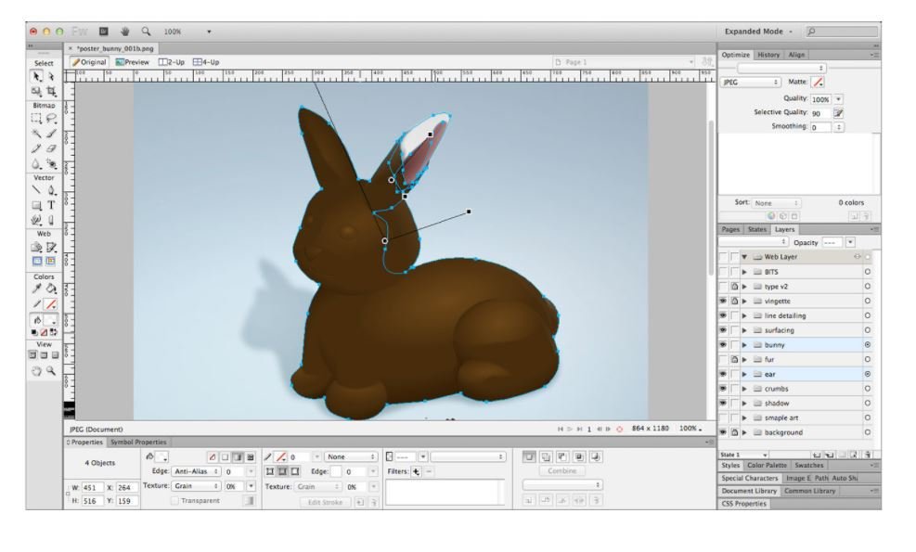Select the Paint Bucket tool
Image resolution: width=916 pixels, height=552 pixels.
click(51, 289)
